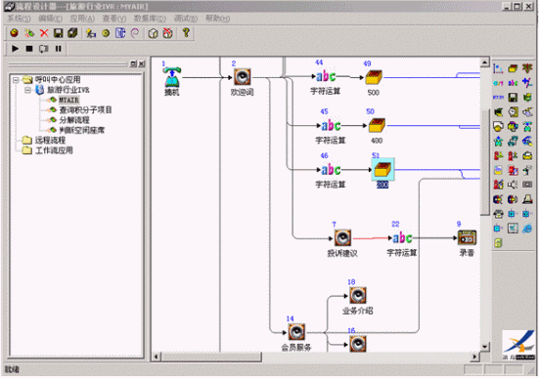Image resolution: width=539 pixels, height=378 pixels.
Task: Click the horizontal scrollbar right arrow
Action: tap(474, 357)
